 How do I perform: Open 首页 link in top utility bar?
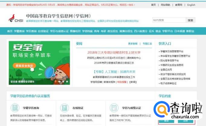(153, 5)
